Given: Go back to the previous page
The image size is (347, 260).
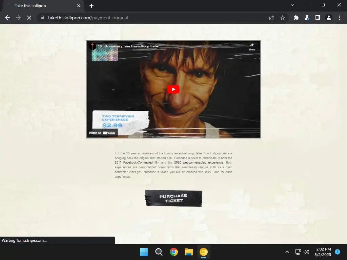Looking at the screenshot, I should pos(7,18).
